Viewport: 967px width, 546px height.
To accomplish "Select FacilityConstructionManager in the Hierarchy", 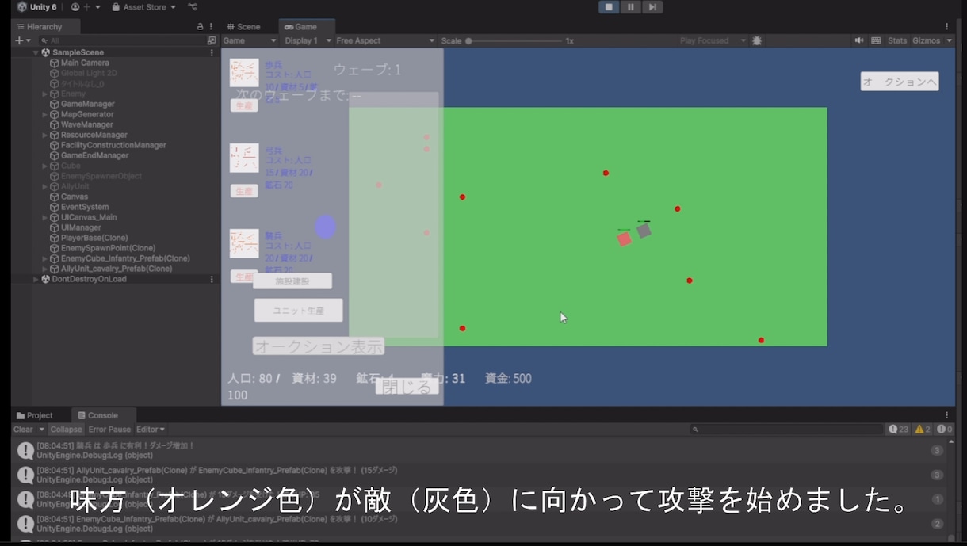I will click(x=113, y=145).
